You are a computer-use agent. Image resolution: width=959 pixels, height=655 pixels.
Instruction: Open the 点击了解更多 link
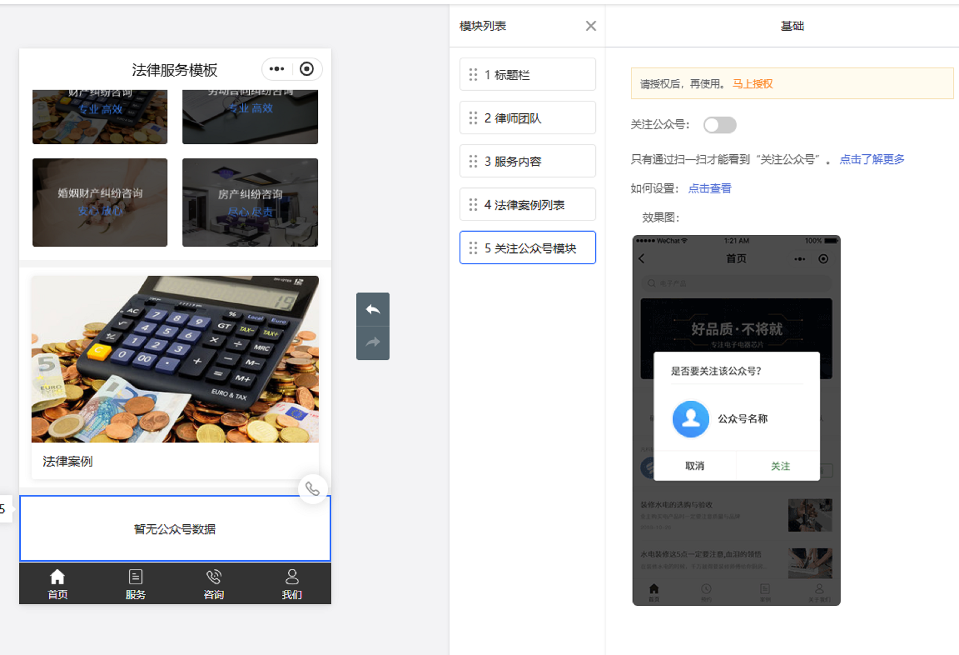tap(871, 159)
